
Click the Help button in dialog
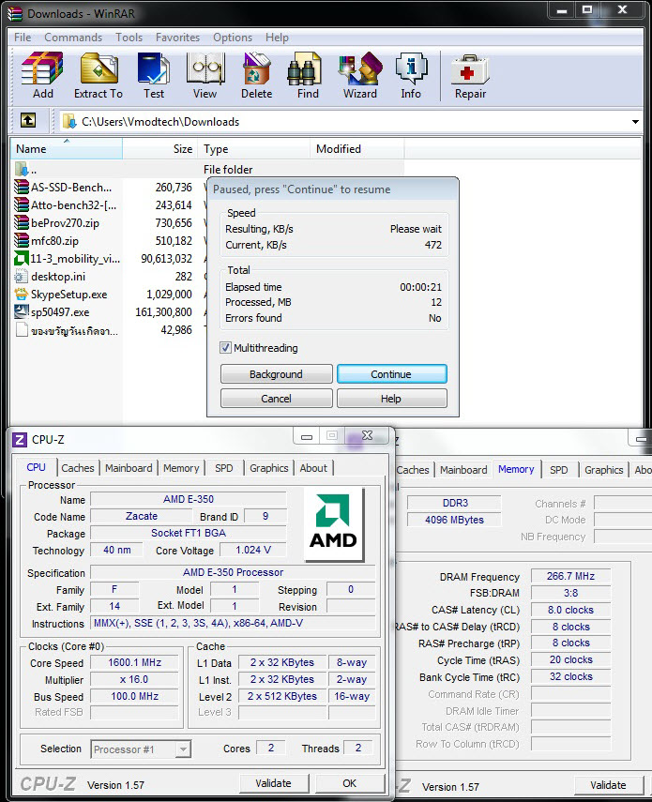coord(391,399)
